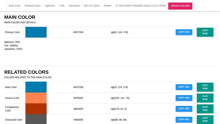Select the Lightness nav item
220x124 pixels.
click(x=50, y=6)
